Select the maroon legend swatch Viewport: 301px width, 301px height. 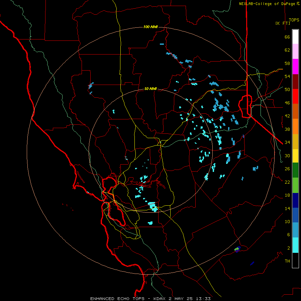pos(295,82)
